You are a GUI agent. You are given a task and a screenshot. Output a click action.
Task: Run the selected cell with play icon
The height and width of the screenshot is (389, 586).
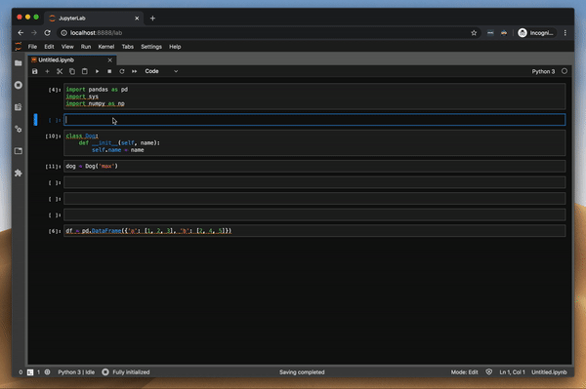pyautogui.click(x=97, y=71)
